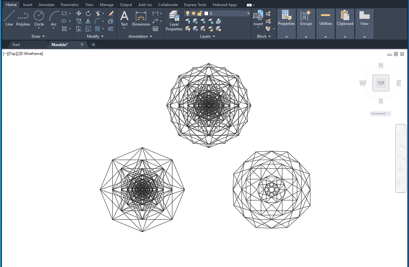This screenshot has width=409, height=267.
Task: Expand the Layers panel
Action: tap(208, 36)
